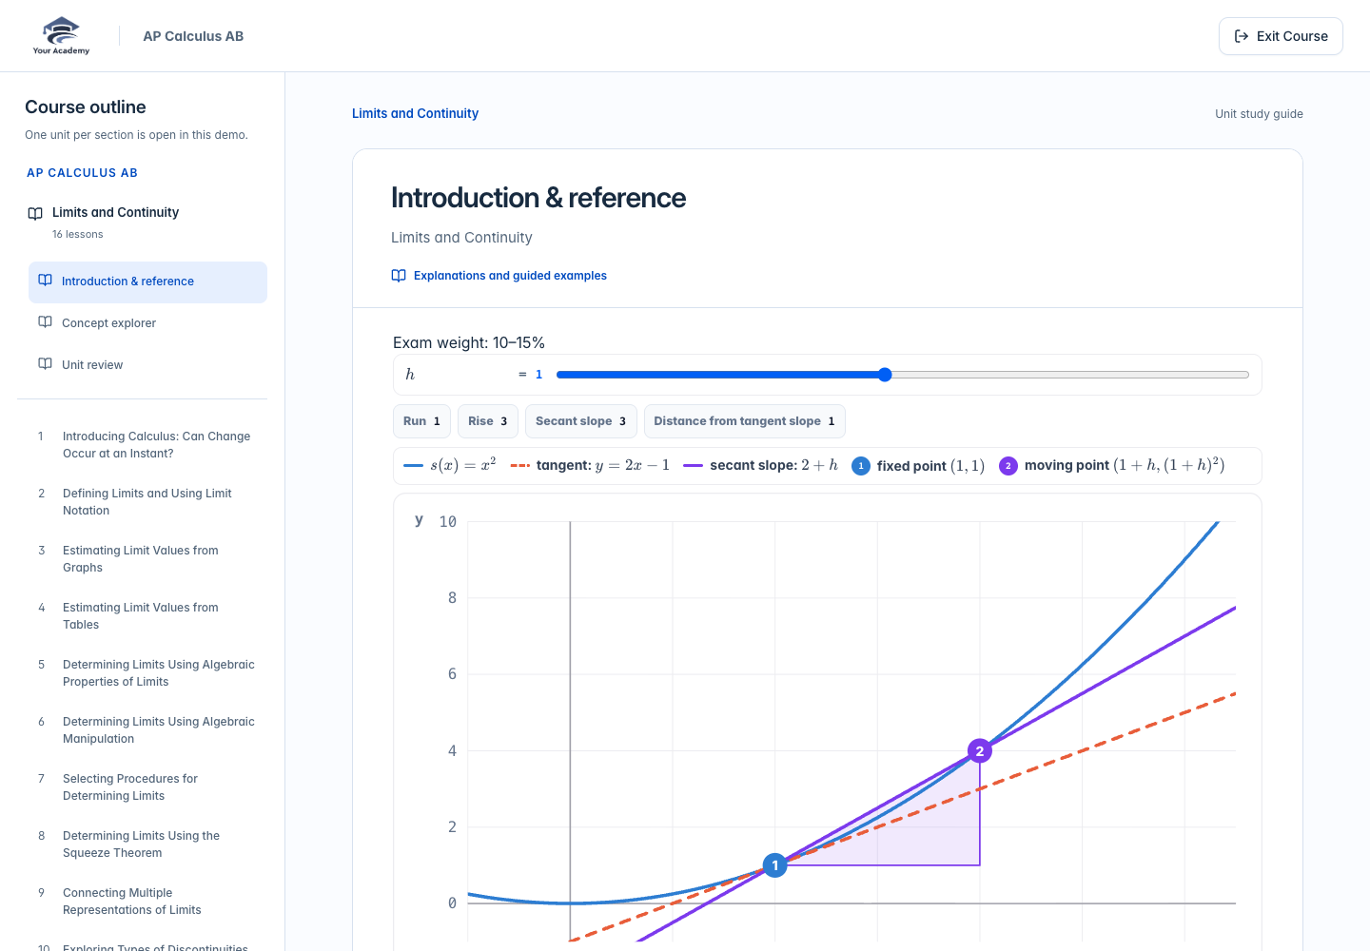
Task: Click the h slider handle
Action: 885,375
